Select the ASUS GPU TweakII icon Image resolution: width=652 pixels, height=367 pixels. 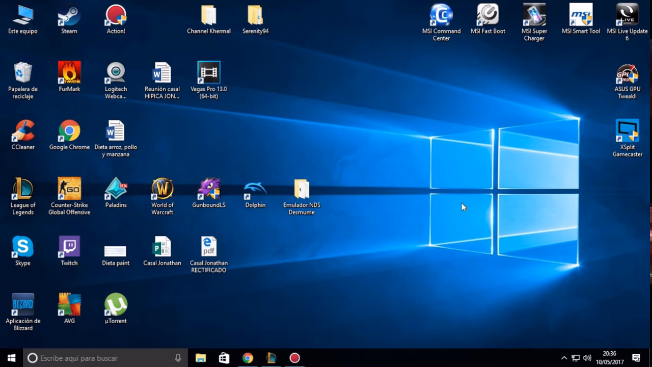click(x=628, y=81)
